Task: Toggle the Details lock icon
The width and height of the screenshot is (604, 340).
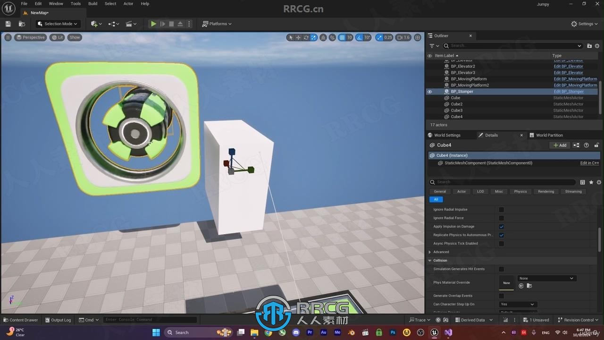Action: pos(596,145)
